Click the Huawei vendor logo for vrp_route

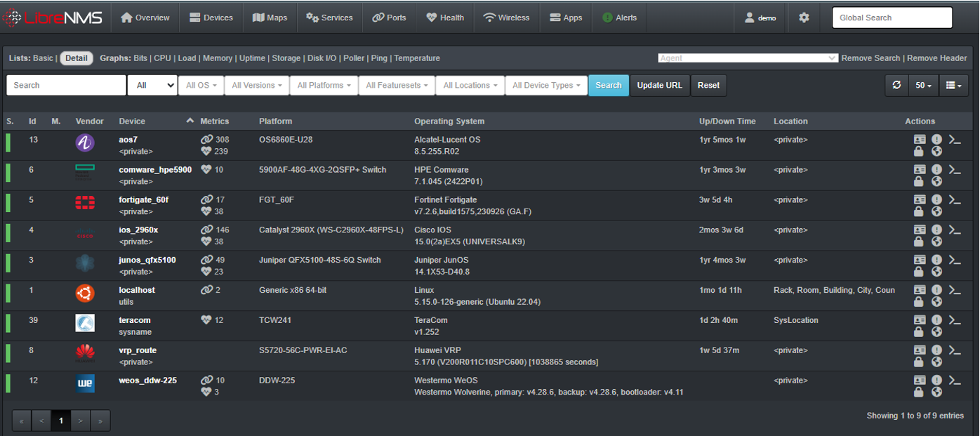(x=85, y=353)
